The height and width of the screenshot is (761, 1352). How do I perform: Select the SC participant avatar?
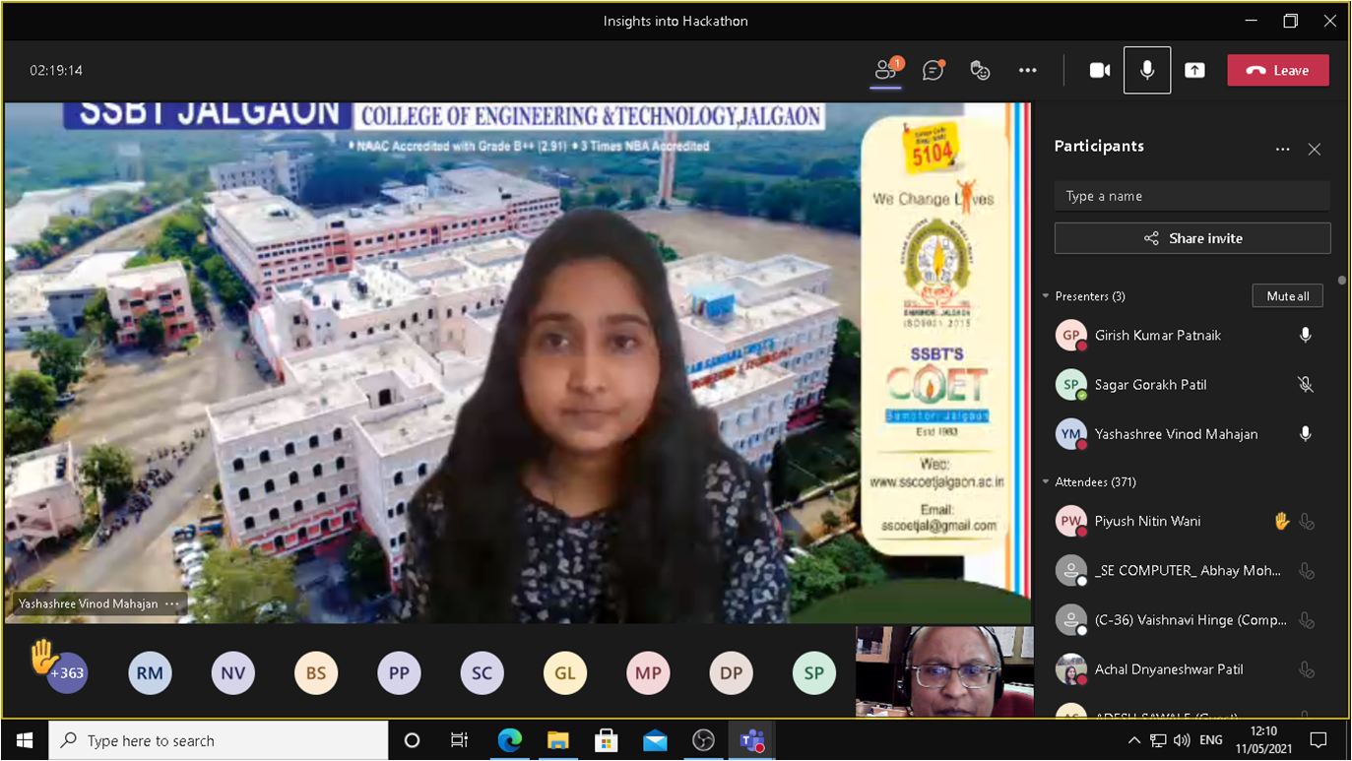[483, 673]
